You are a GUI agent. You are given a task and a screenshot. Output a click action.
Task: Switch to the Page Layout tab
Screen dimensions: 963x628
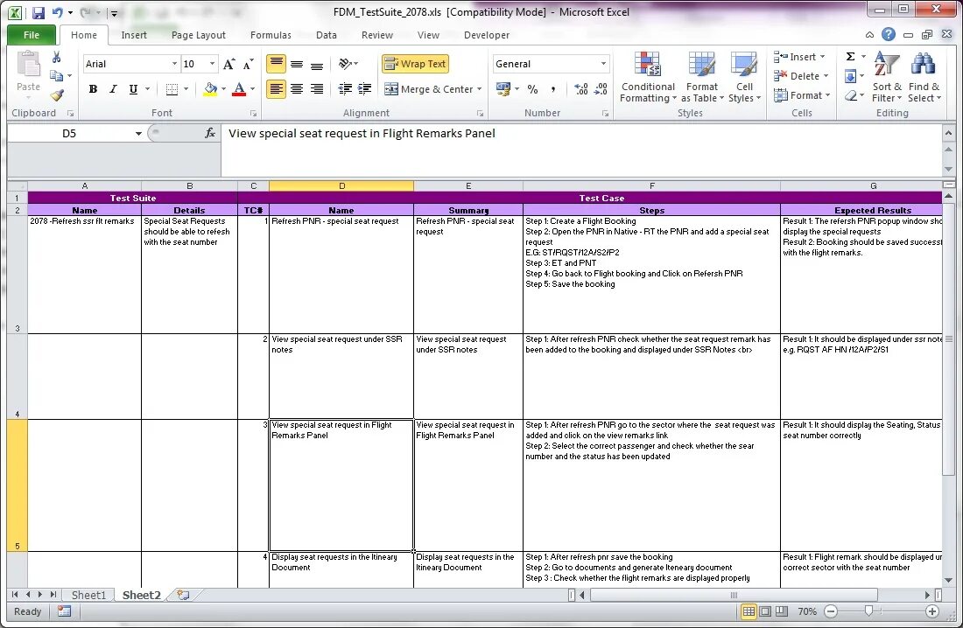pos(199,35)
